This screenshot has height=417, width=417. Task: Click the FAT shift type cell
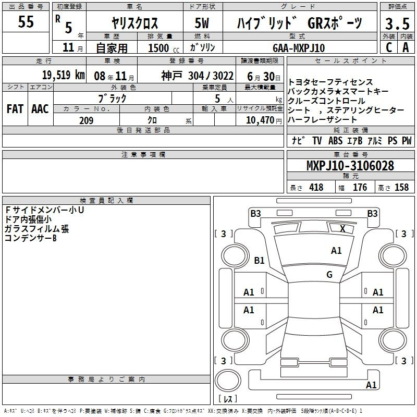pos(15,109)
